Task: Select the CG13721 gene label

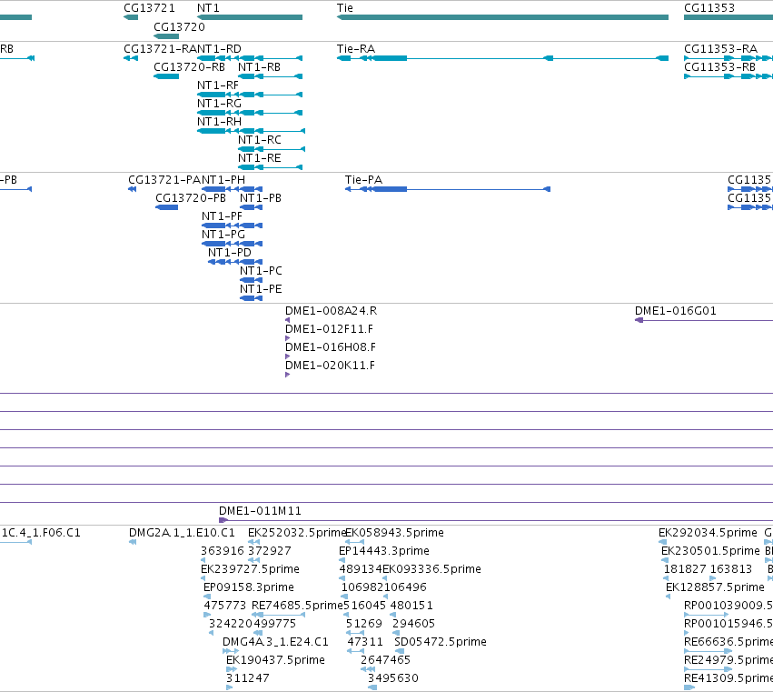Action: coord(149,8)
